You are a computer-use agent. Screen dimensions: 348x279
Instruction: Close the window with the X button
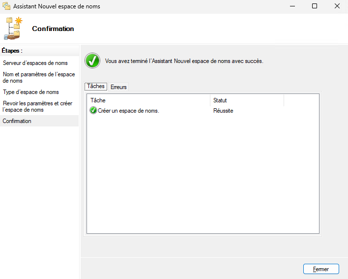point(337,6)
